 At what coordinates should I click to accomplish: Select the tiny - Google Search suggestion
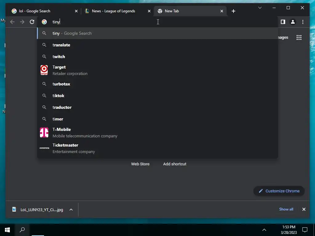[x=157, y=33]
